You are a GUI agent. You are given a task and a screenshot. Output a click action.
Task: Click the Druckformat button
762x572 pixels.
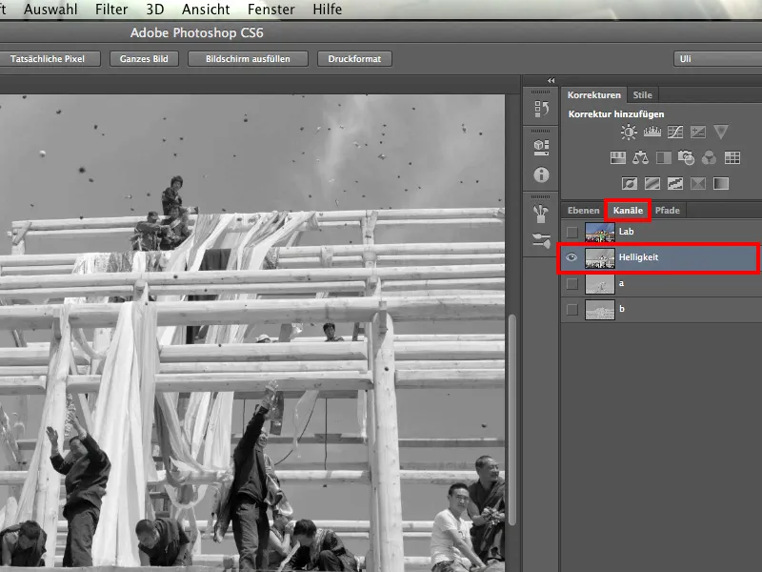(354, 59)
